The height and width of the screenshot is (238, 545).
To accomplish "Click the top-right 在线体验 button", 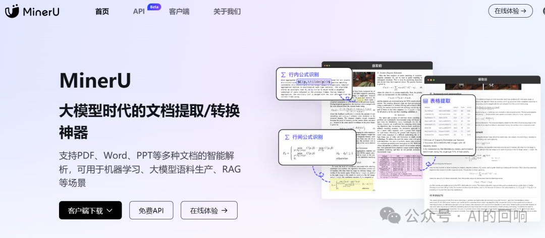I will 510,11.
